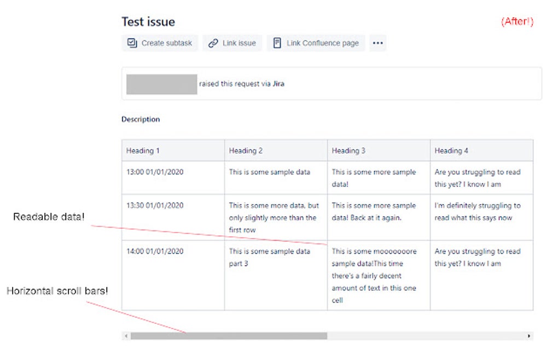Click the chain link icon on Link issue
The image size is (558, 349).
tap(212, 43)
